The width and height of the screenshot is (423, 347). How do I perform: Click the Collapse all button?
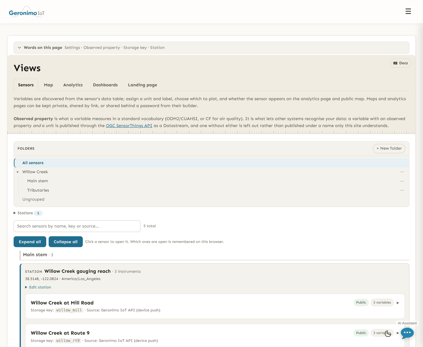click(66, 242)
